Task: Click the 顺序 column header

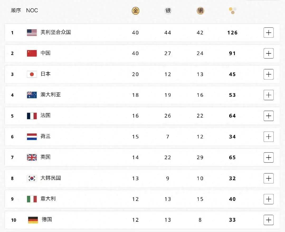Action: [x=16, y=11]
